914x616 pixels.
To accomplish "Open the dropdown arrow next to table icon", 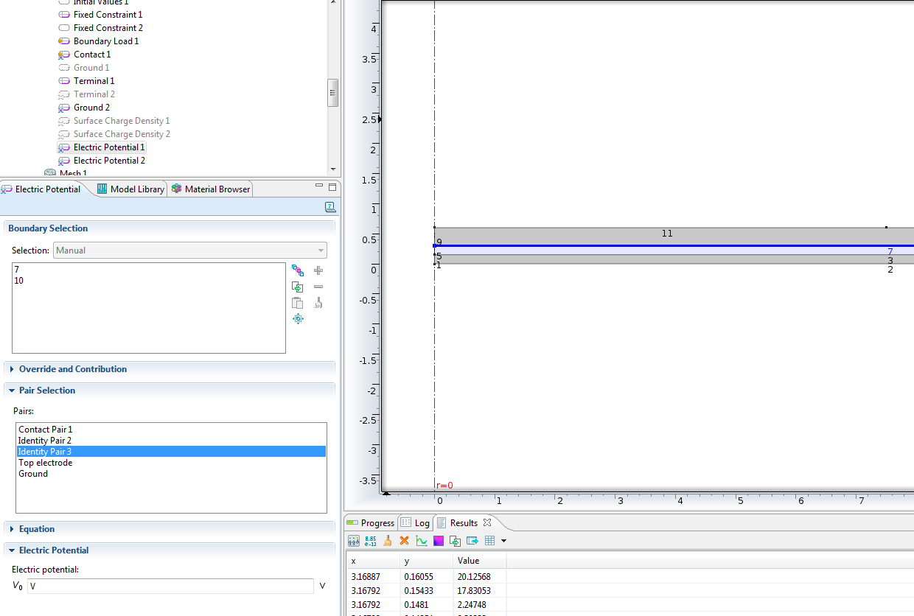I will pyautogui.click(x=503, y=541).
